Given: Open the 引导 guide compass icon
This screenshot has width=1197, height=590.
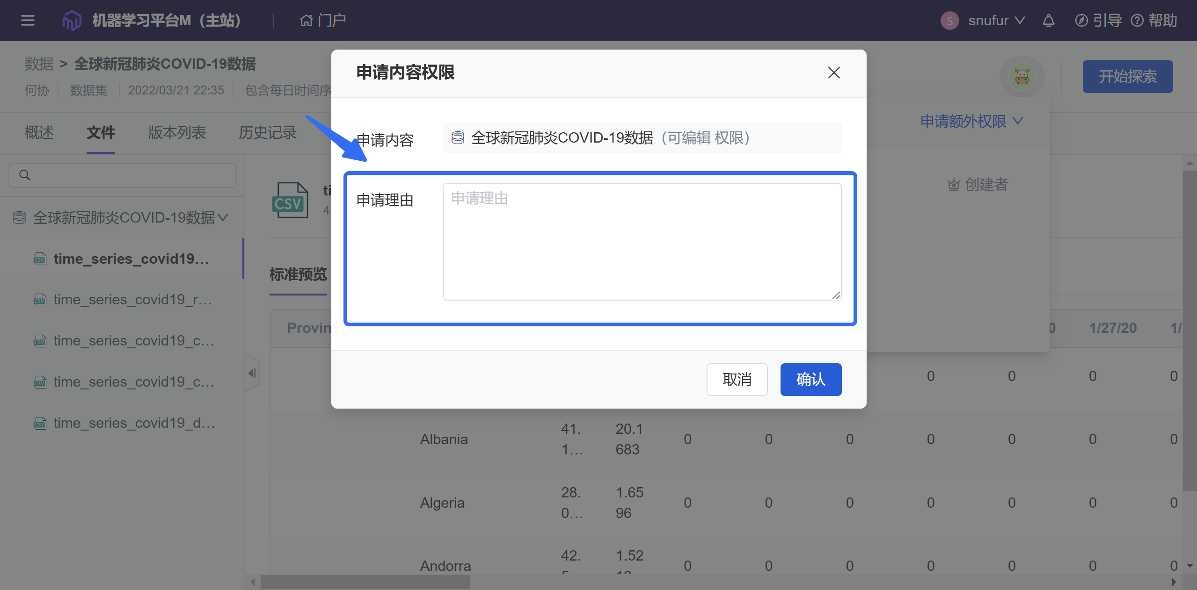Looking at the screenshot, I should pos(1081,21).
